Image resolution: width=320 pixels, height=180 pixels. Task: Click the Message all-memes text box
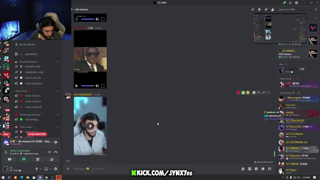point(155,169)
